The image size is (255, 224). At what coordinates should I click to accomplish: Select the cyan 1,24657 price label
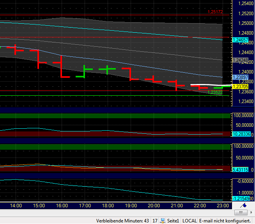point(240,40)
